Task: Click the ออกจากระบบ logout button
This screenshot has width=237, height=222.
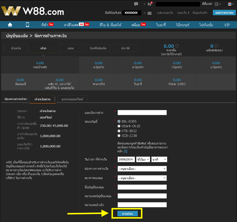Action: pyautogui.click(x=224, y=13)
